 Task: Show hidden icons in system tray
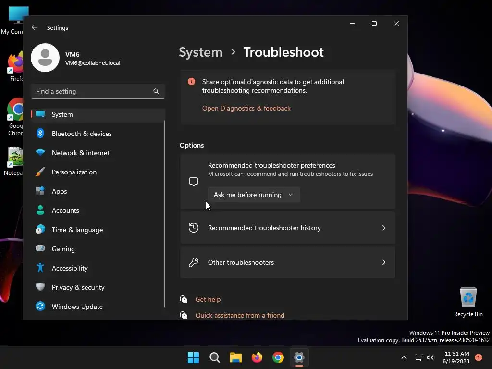(x=404, y=357)
